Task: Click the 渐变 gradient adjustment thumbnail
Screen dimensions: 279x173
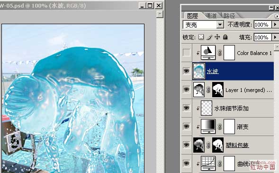Action: point(208,127)
